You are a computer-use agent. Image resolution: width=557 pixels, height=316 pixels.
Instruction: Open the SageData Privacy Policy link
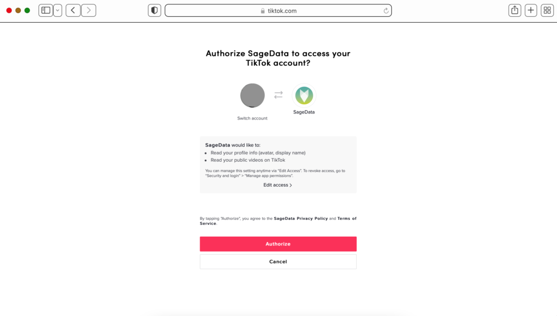(x=301, y=218)
